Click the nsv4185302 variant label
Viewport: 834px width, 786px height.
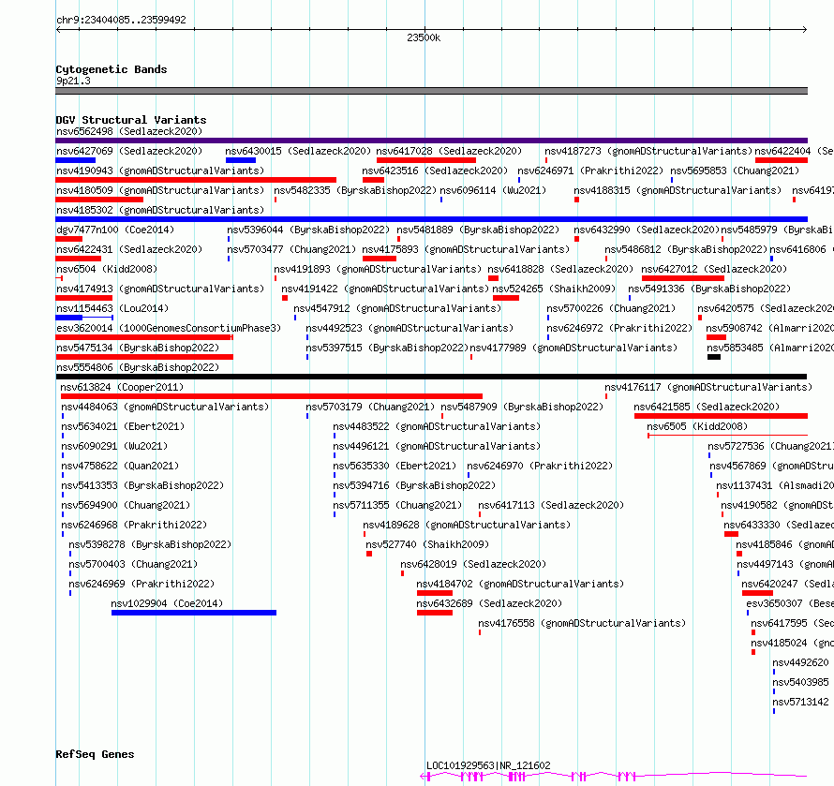pos(160,210)
